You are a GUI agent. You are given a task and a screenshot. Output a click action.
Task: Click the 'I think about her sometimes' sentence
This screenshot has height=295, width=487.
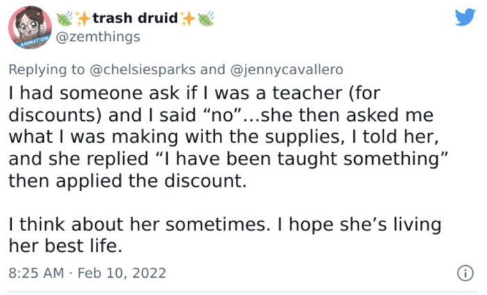tap(132, 225)
